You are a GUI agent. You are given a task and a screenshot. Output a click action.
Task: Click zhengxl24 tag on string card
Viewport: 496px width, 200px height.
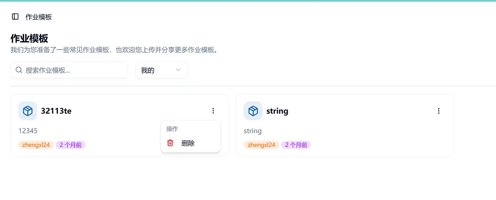click(261, 145)
